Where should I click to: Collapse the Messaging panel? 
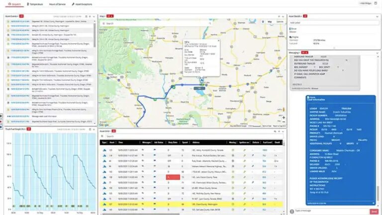377,52
